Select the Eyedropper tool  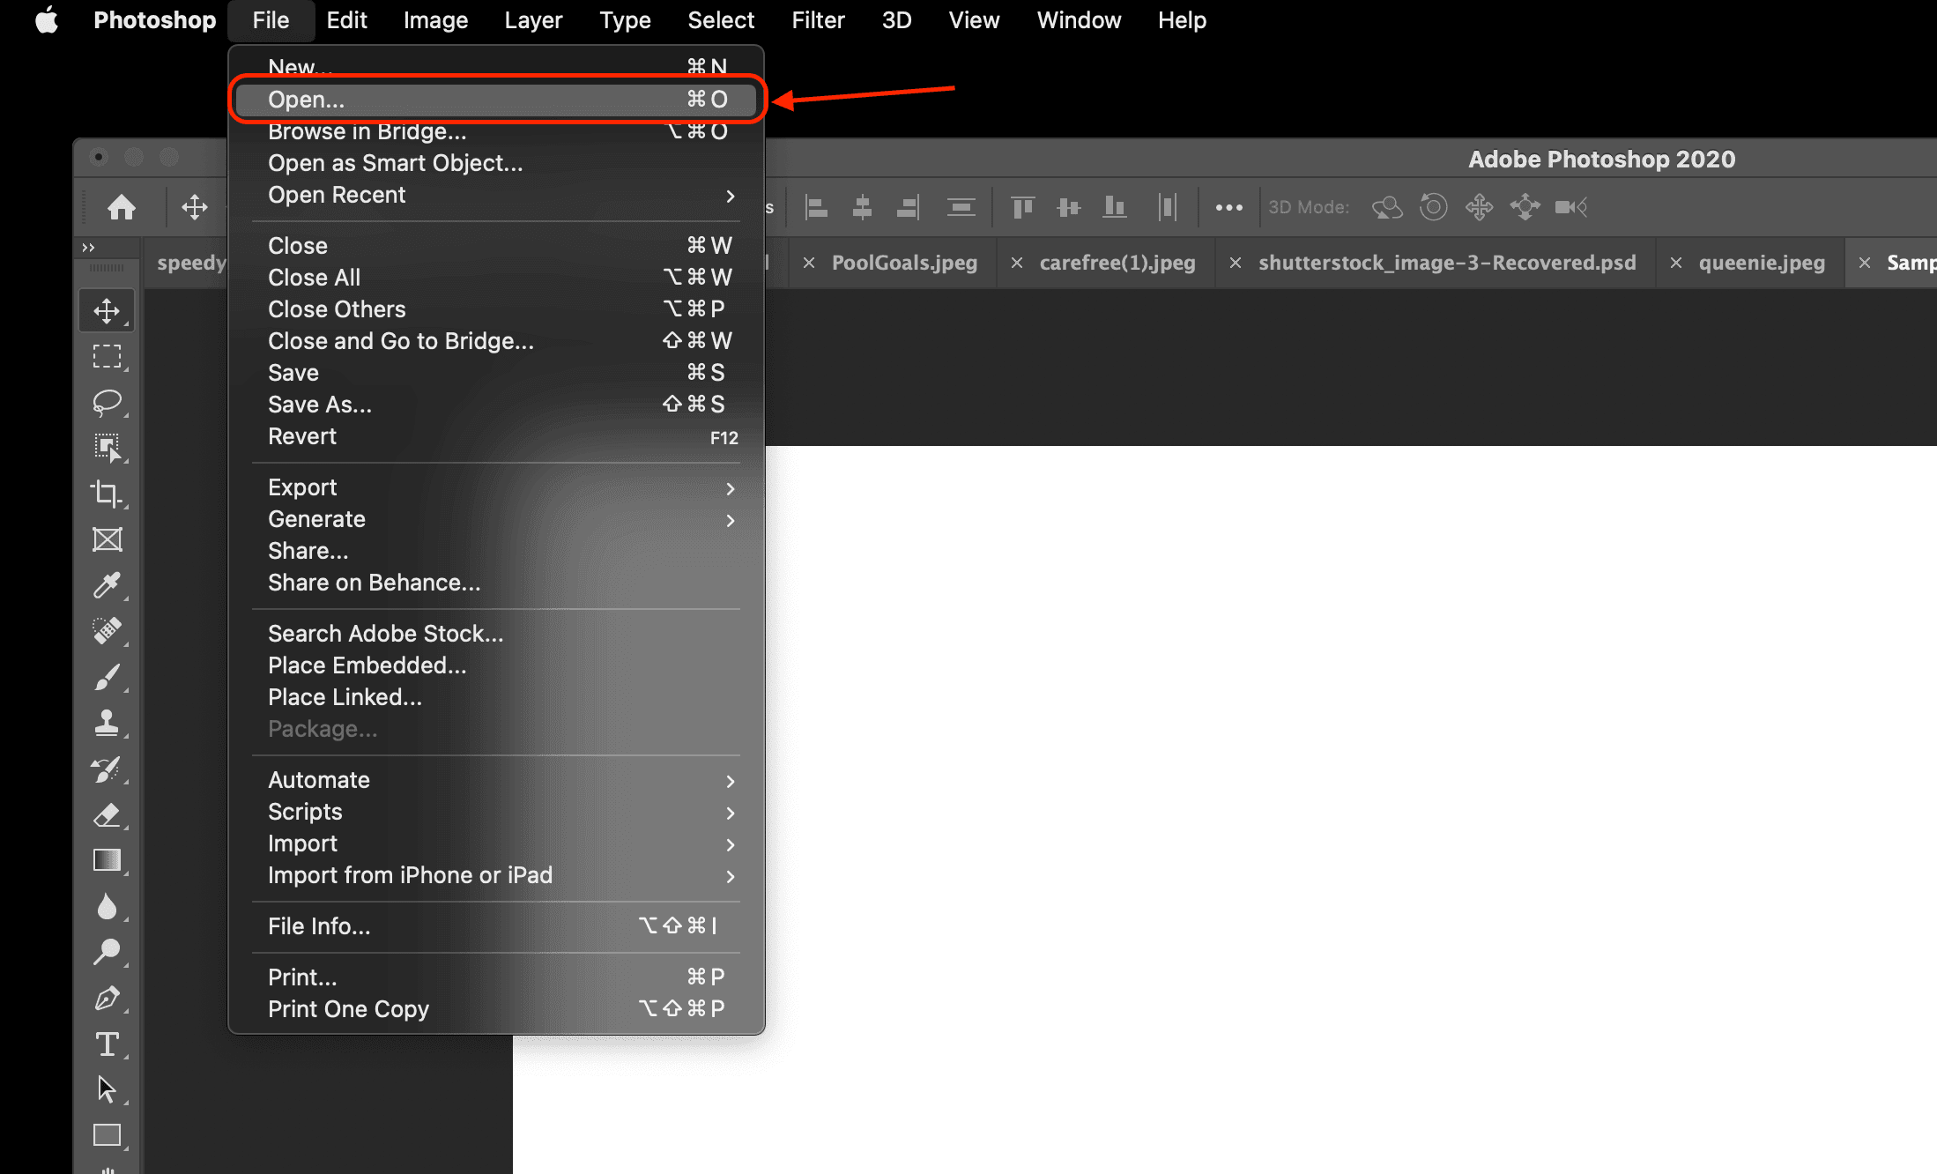tap(107, 585)
